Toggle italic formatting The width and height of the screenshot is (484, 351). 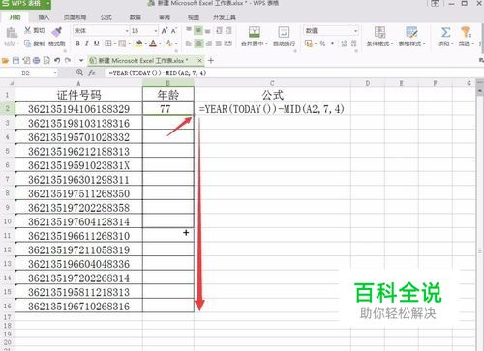[86, 44]
